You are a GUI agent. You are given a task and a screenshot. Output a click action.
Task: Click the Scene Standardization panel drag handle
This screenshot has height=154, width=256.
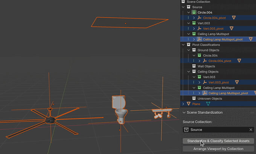(252, 112)
